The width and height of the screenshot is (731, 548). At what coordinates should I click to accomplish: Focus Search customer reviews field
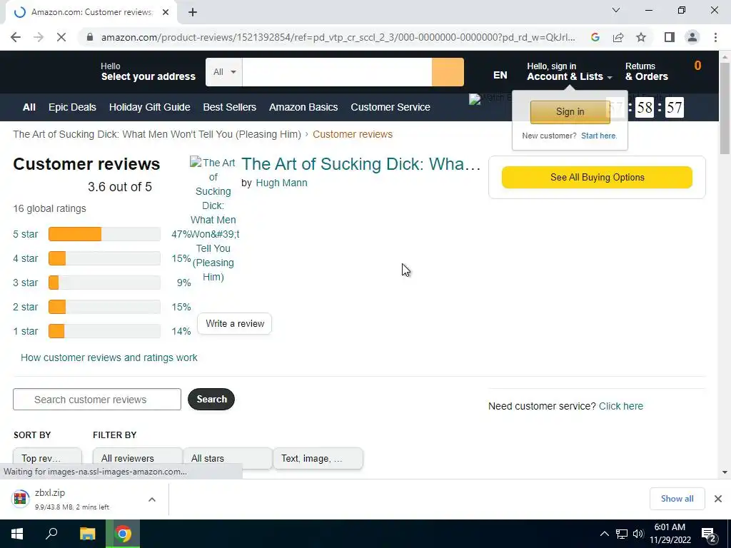[x=97, y=400]
